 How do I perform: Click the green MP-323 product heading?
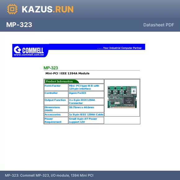tap(51, 68)
